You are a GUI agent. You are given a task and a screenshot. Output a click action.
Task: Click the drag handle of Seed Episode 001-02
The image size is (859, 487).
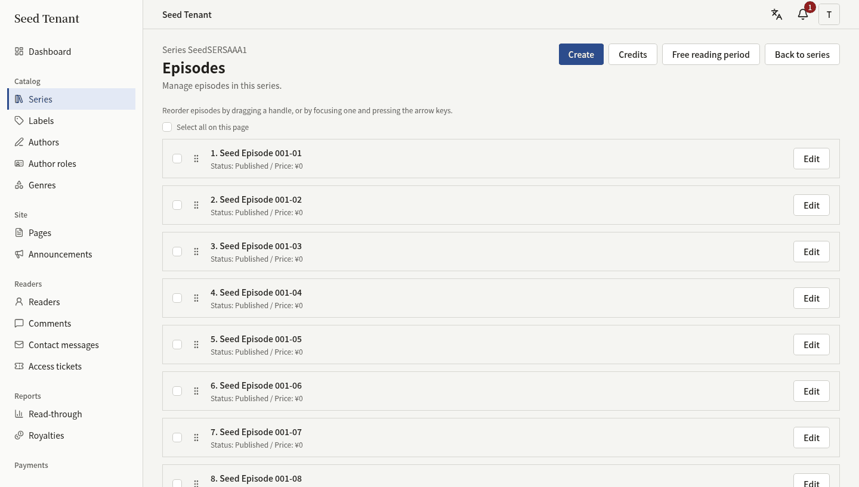196,205
